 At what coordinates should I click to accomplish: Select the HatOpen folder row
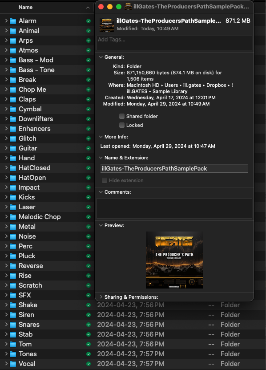47,178
